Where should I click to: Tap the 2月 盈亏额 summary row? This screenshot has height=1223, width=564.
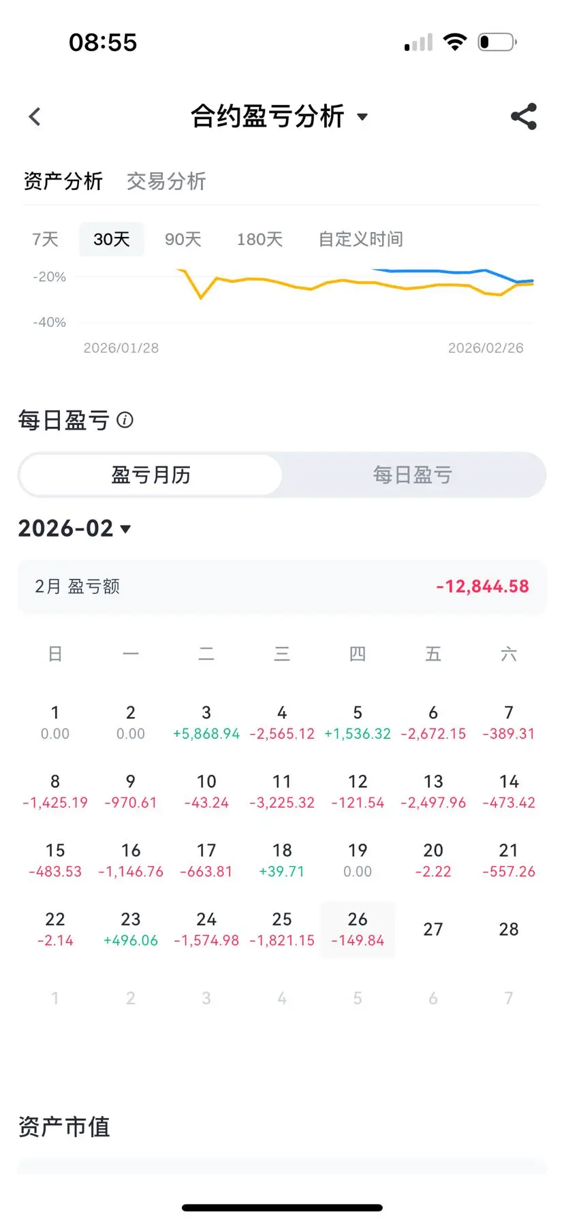click(x=282, y=586)
